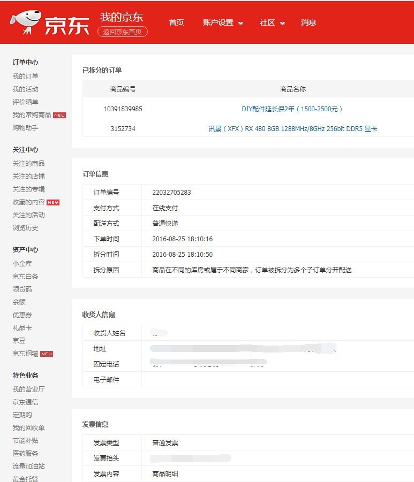Open 医药服务 in sidebar

(x=25, y=454)
